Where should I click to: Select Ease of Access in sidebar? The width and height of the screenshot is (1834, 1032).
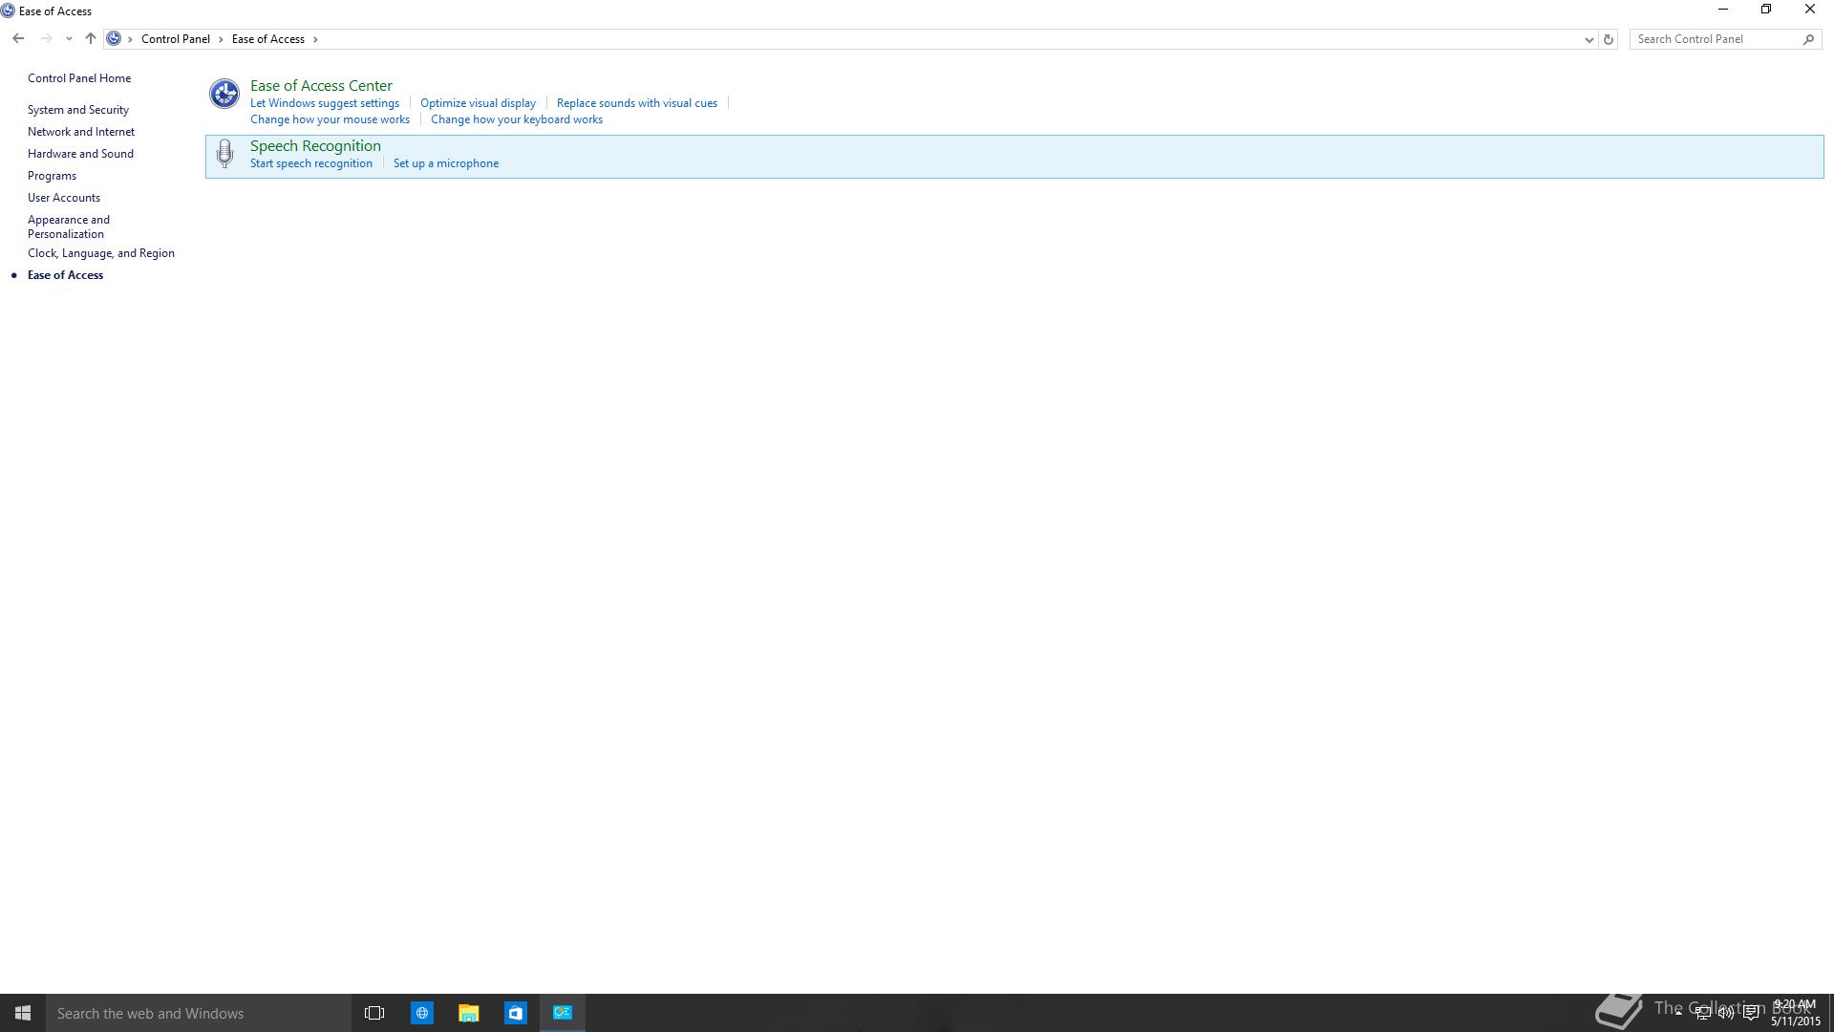coord(65,275)
